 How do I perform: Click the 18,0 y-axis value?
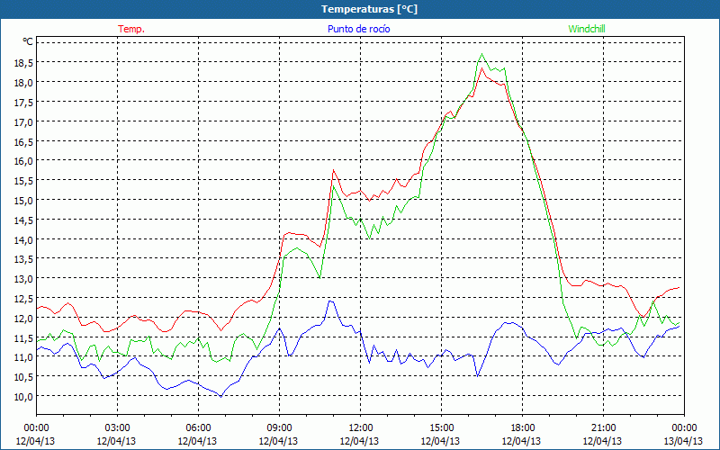23,83
